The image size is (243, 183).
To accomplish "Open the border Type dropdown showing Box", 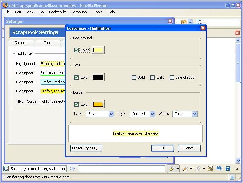I will [100, 114].
